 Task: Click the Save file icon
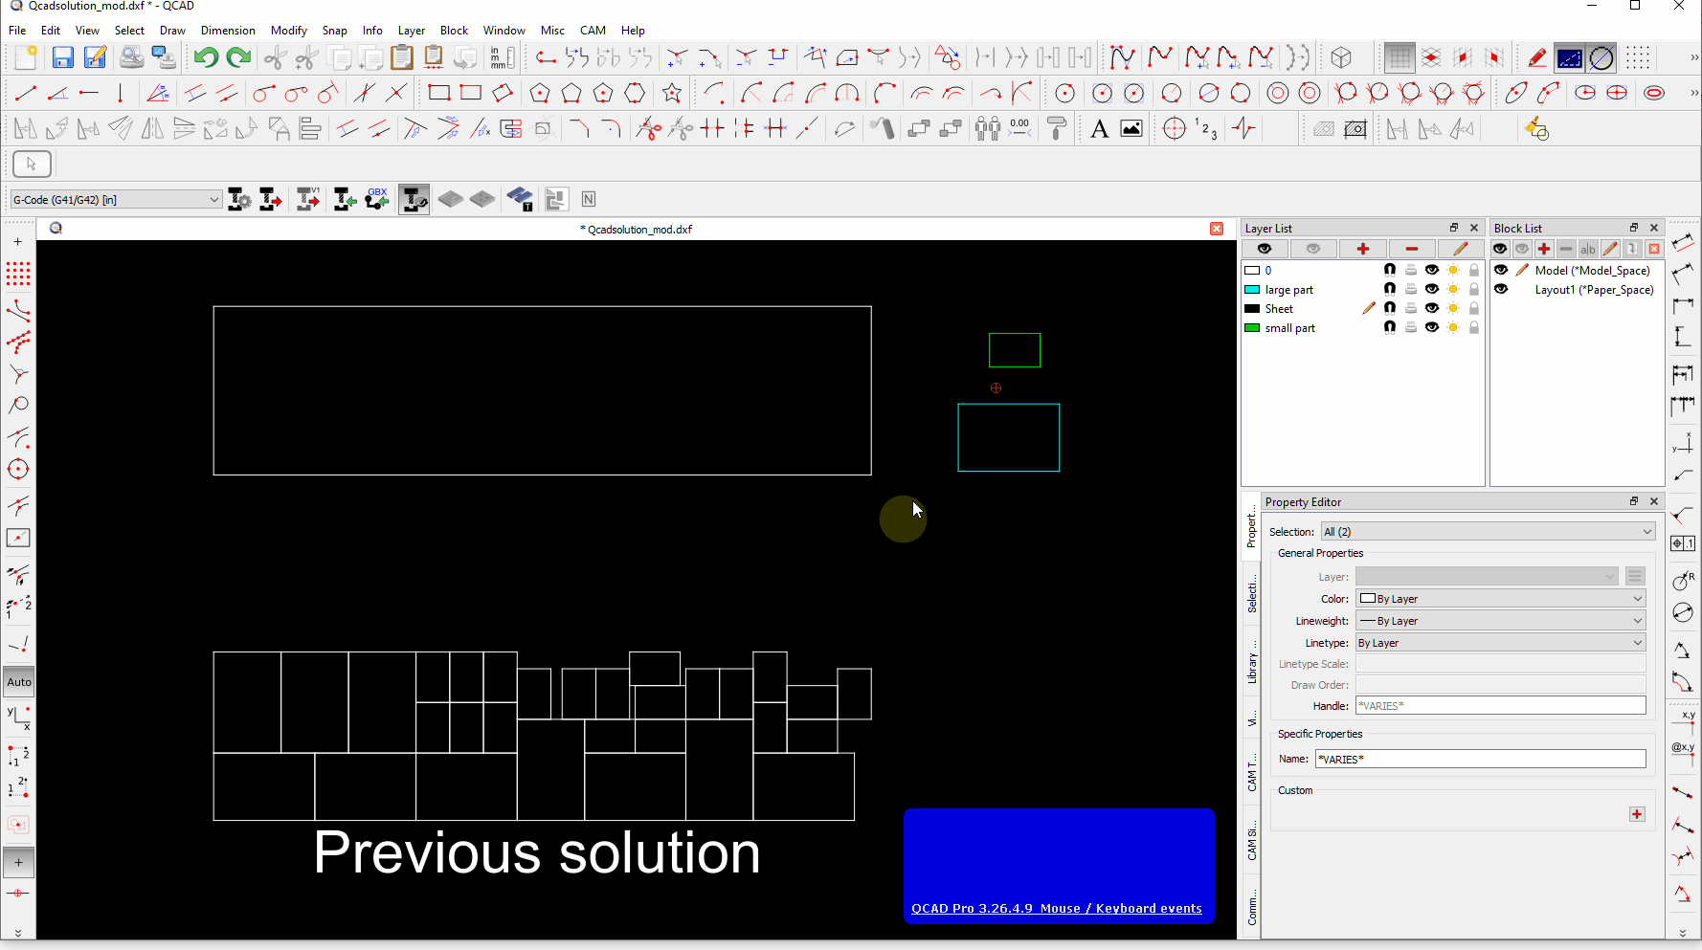coord(62,58)
